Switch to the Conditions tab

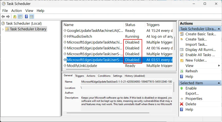[104, 76]
